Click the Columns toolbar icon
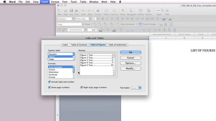Image resolution: width=216 pixels, height=121 pixels. (114, 10)
